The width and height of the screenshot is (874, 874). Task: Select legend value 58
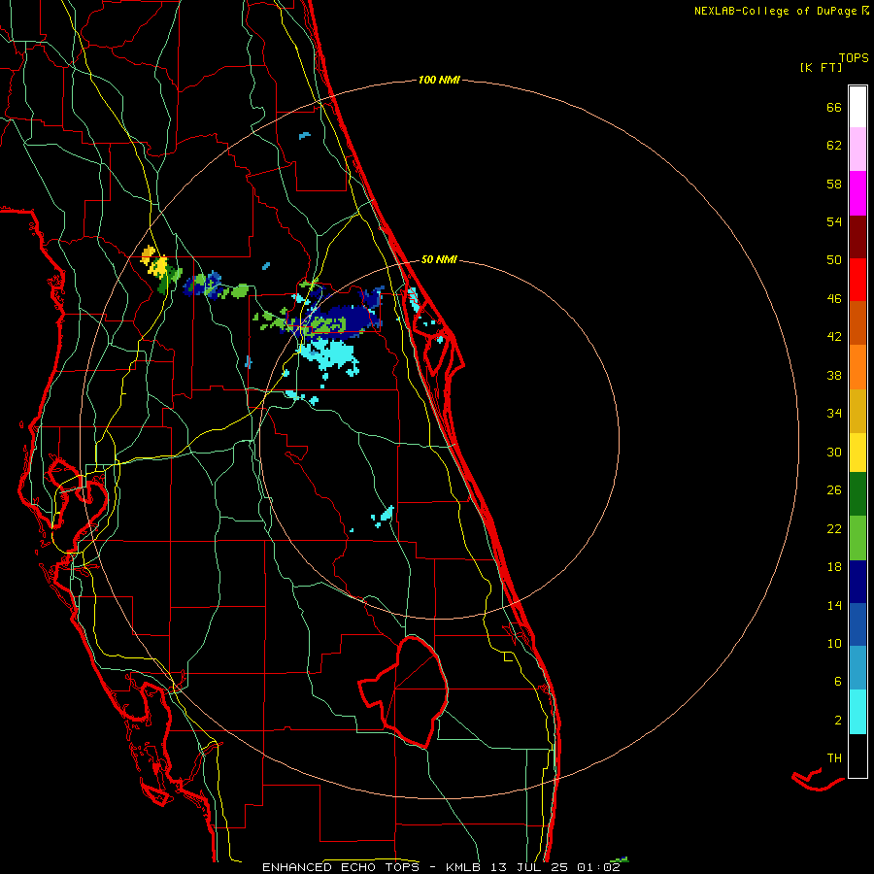834,184
